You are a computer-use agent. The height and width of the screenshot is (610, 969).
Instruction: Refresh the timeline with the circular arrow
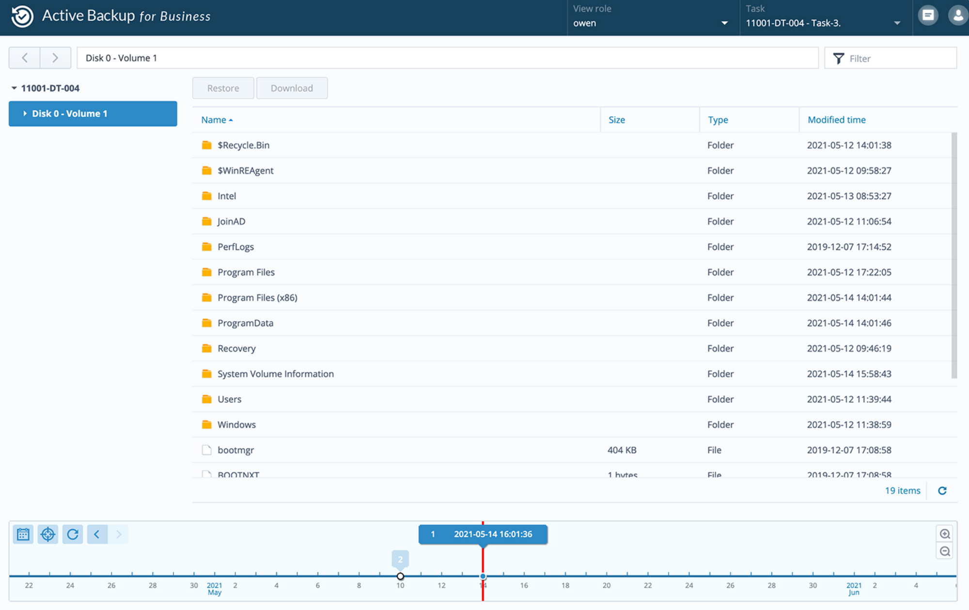point(73,534)
